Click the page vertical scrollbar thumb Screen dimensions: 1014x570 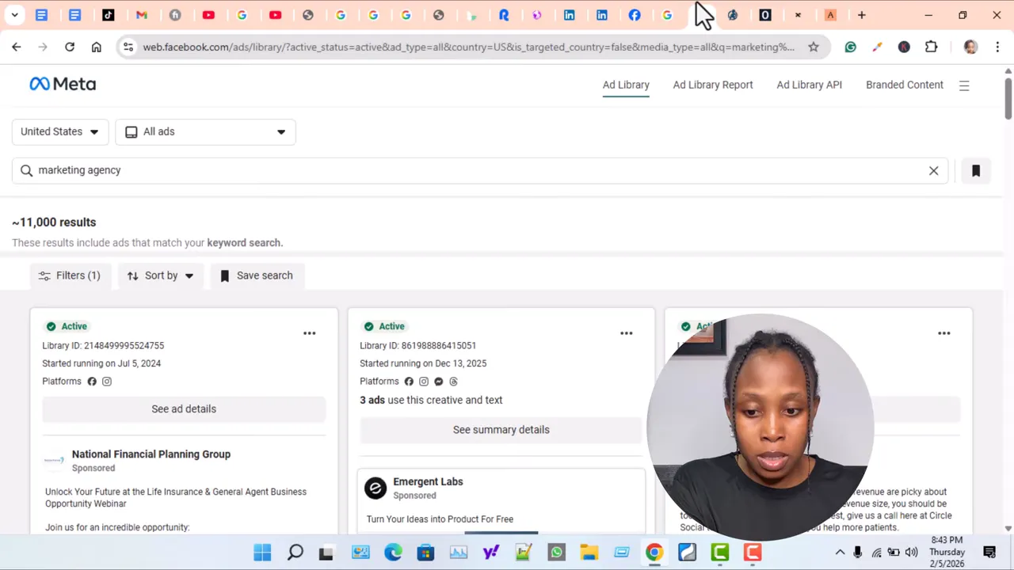(1008, 99)
